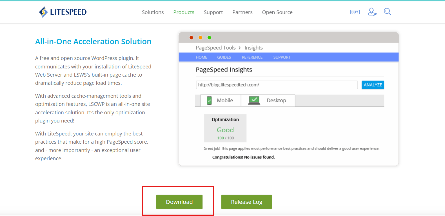The width and height of the screenshot is (445, 216).
Task: Select GUIDES in the blue bar
Action: (x=224, y=57)
